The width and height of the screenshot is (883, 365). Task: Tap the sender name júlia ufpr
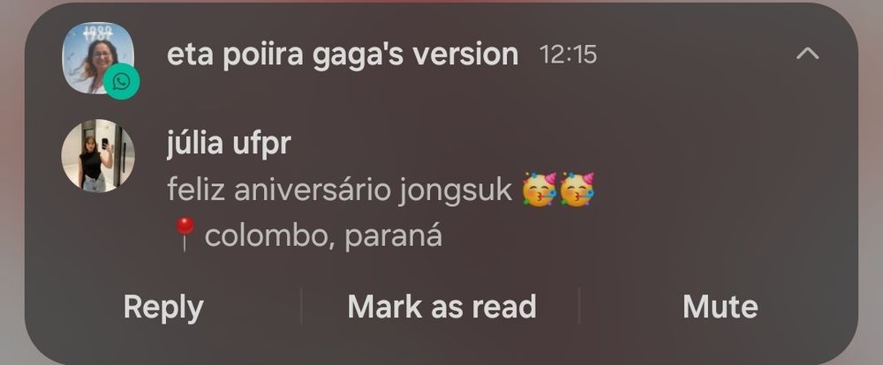click(229, 144)
